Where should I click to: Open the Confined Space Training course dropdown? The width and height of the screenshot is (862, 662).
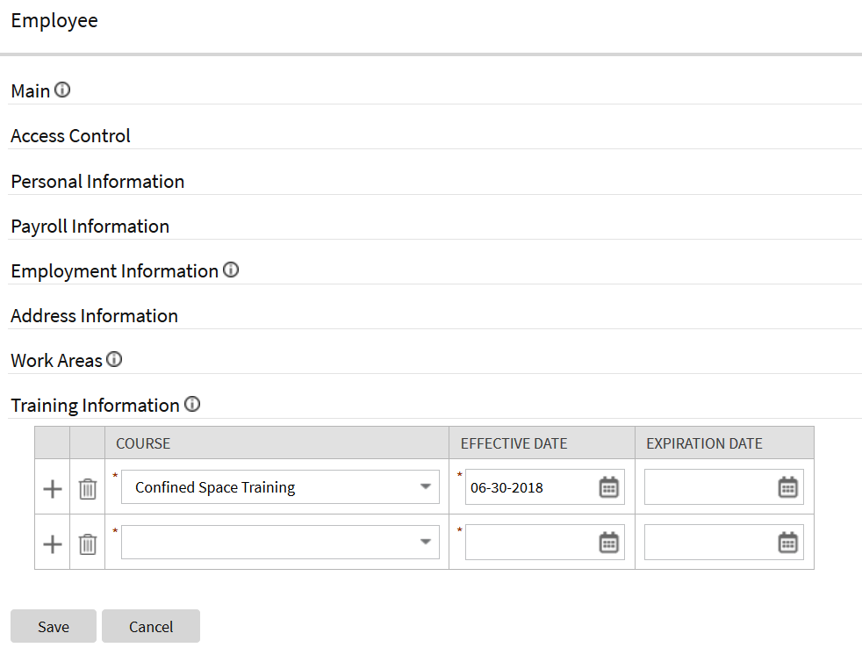point(426,486)
